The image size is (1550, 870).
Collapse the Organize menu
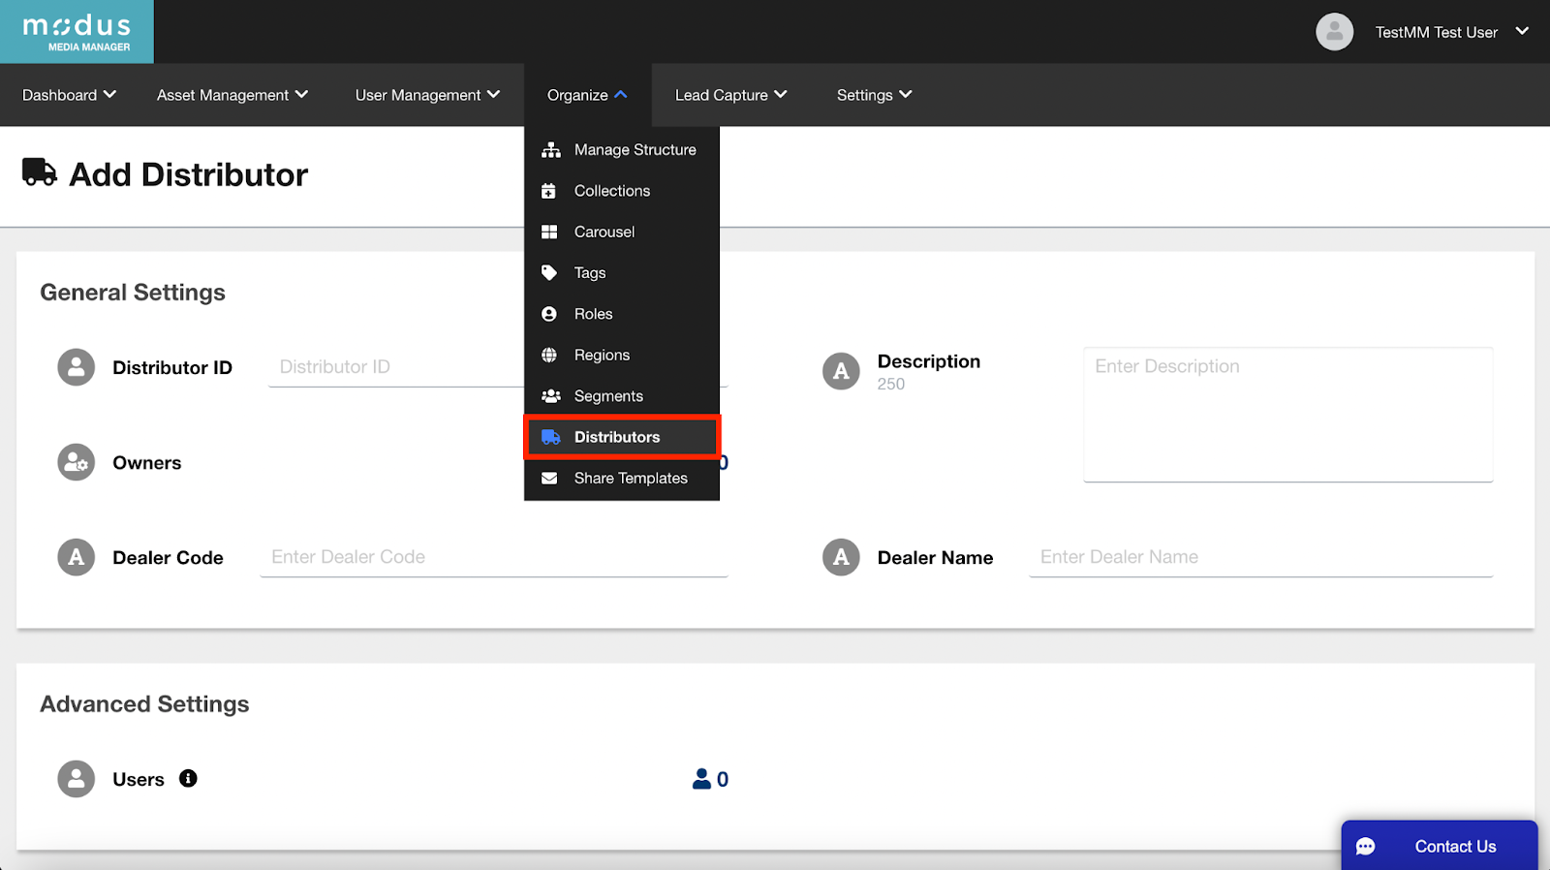pos(587,95)
